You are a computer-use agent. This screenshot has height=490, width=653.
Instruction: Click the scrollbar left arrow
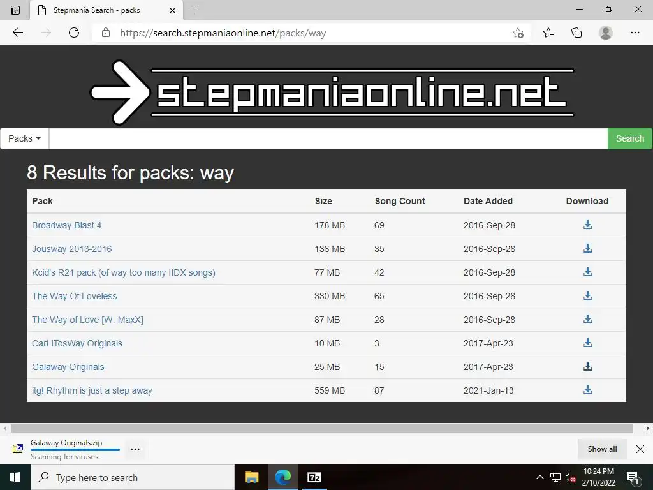point(4,428)
